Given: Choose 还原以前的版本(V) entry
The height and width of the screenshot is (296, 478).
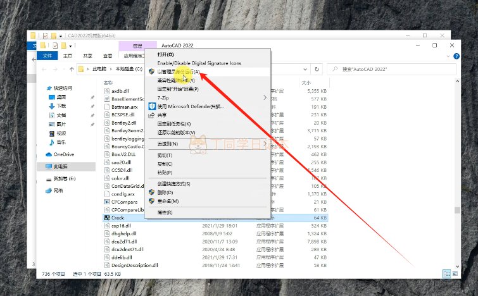Looking at the screenshot, I should coord(176,133).
